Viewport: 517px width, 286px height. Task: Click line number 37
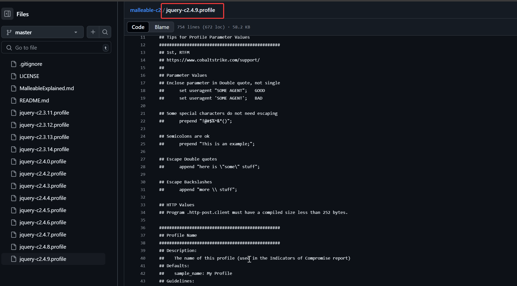tap(143, 235)
